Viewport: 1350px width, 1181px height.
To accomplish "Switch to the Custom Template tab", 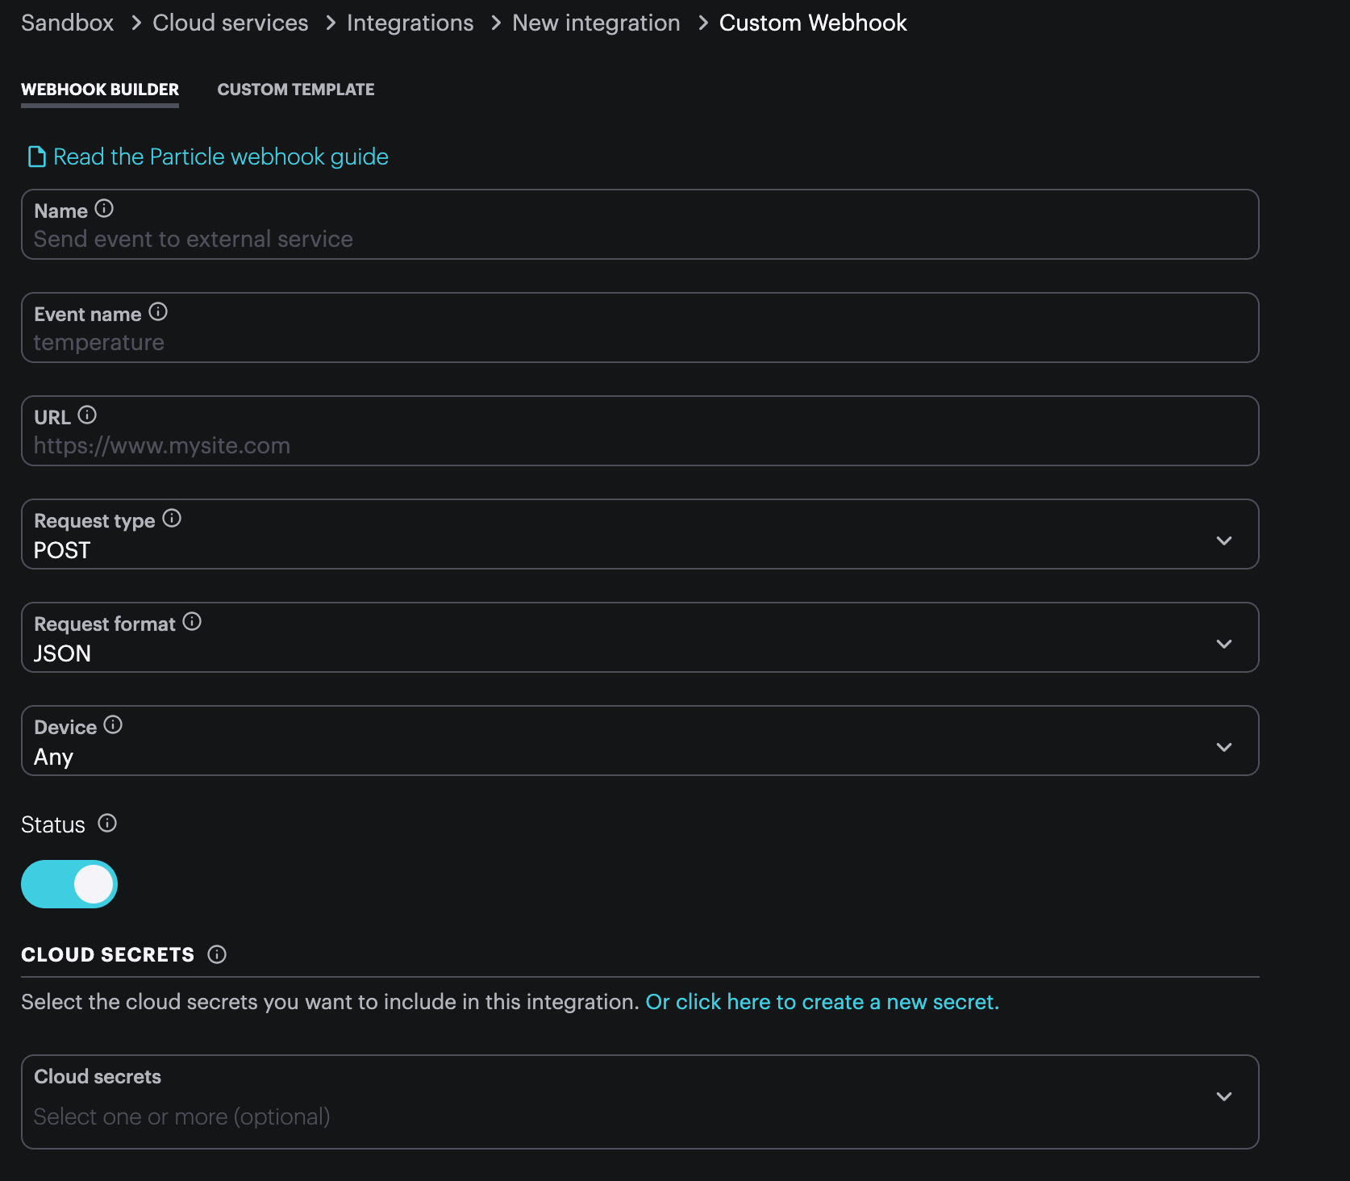I will pyautogui.click(x=296, y=90).
